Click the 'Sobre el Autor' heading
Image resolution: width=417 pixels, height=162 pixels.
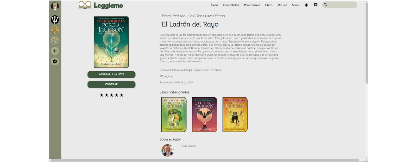pos(170,139)
